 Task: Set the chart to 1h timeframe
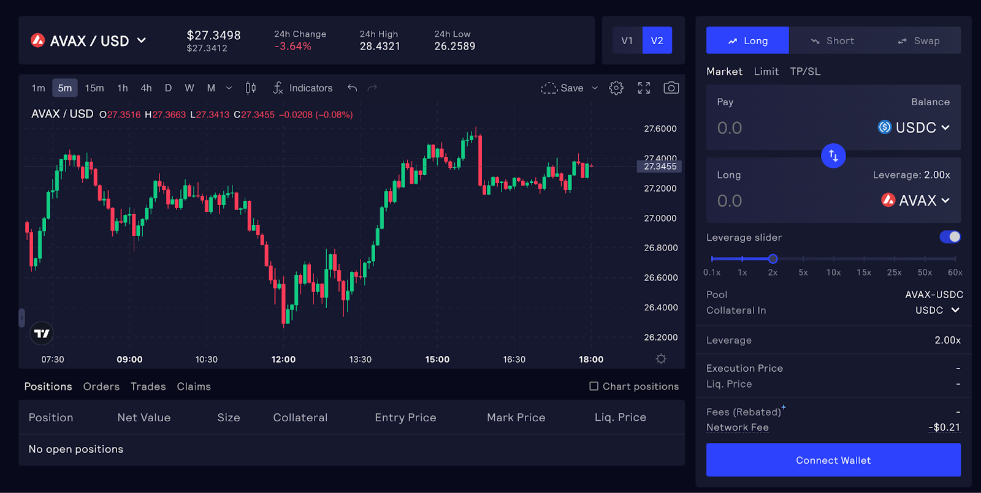(123, 88)
